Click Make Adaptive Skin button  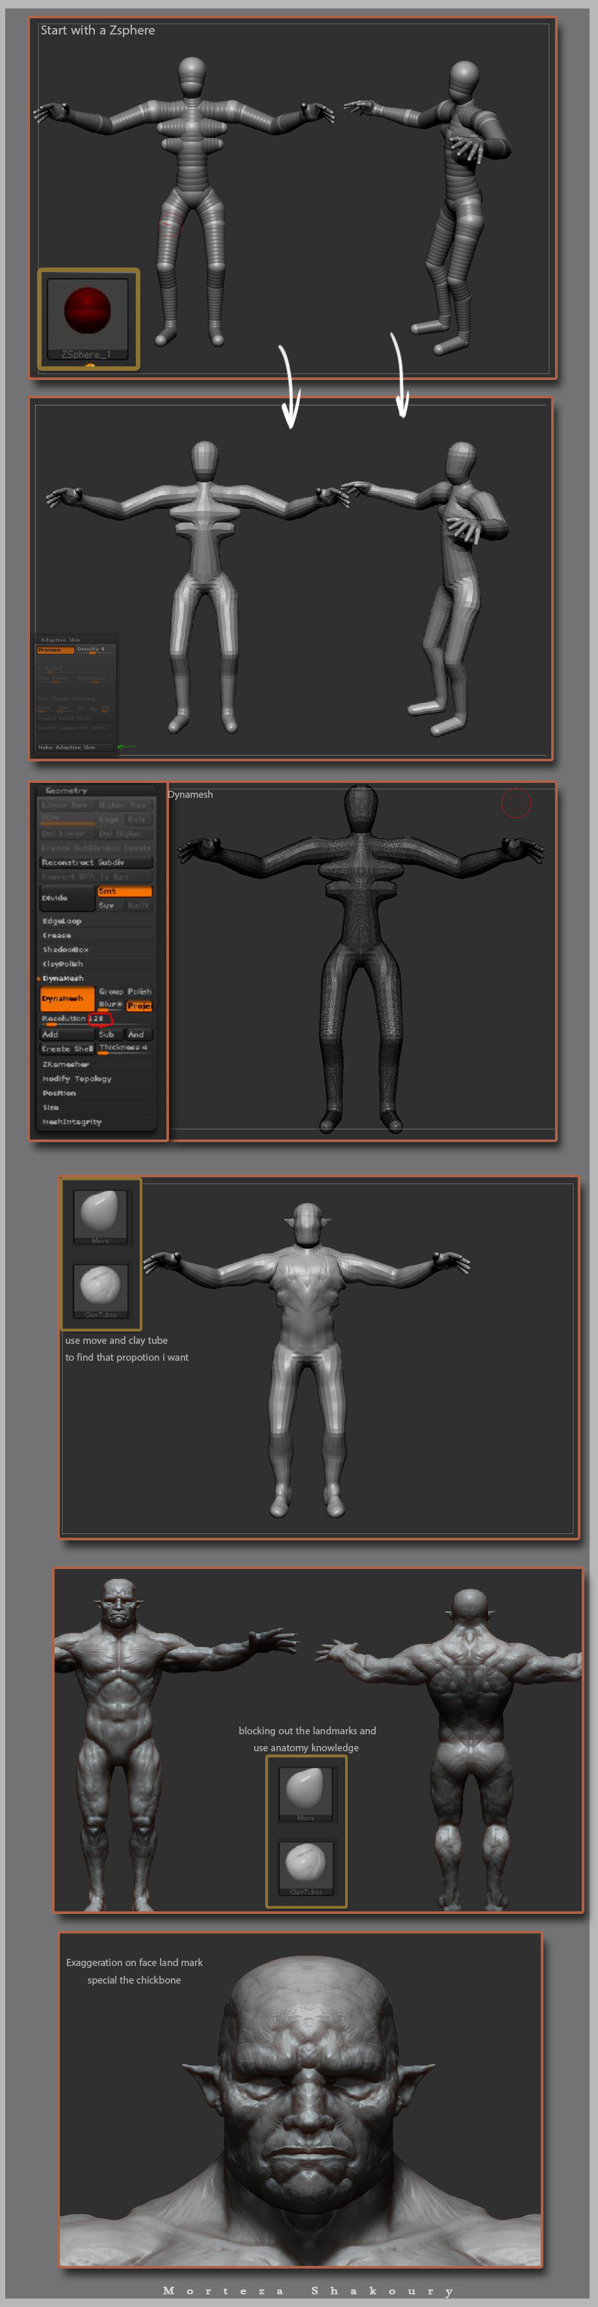75,747
